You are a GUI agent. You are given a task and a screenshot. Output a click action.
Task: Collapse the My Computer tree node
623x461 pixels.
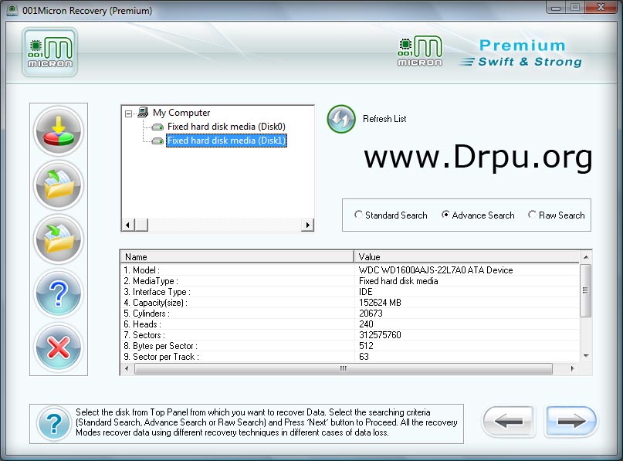point(128,114)
